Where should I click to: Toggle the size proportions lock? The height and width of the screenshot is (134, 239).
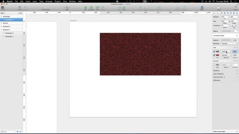point(229,21)
